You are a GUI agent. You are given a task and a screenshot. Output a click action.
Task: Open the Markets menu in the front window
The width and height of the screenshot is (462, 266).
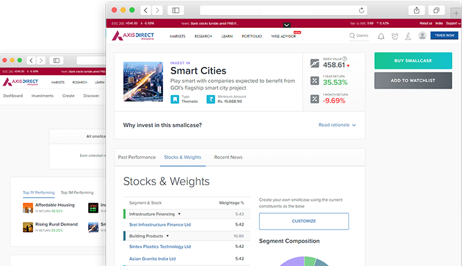point(177,36)
